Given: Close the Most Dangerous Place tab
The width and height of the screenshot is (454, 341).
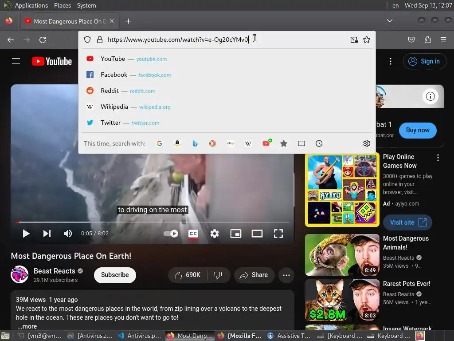Looking at the screenshot, I should click(112, 21).
